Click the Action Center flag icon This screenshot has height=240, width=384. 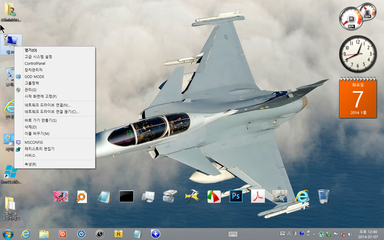tap(336, 234)
